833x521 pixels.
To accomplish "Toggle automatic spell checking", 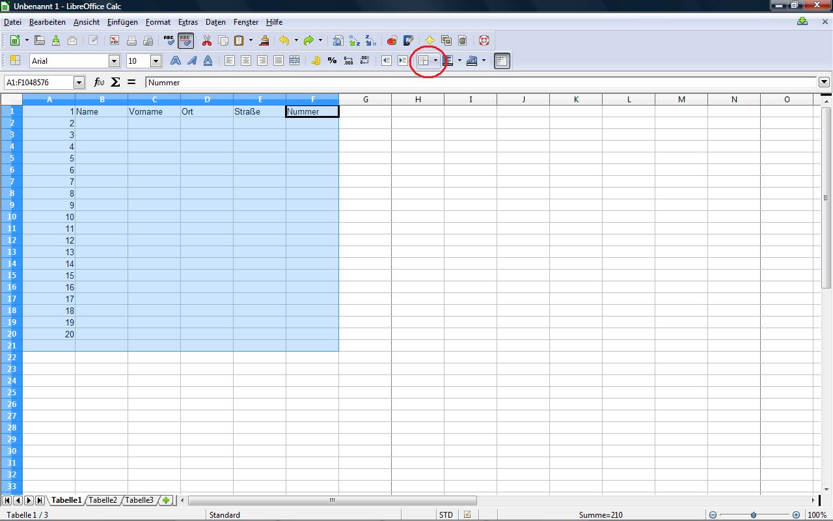I will pyautogui.click(x=185, y=40).
